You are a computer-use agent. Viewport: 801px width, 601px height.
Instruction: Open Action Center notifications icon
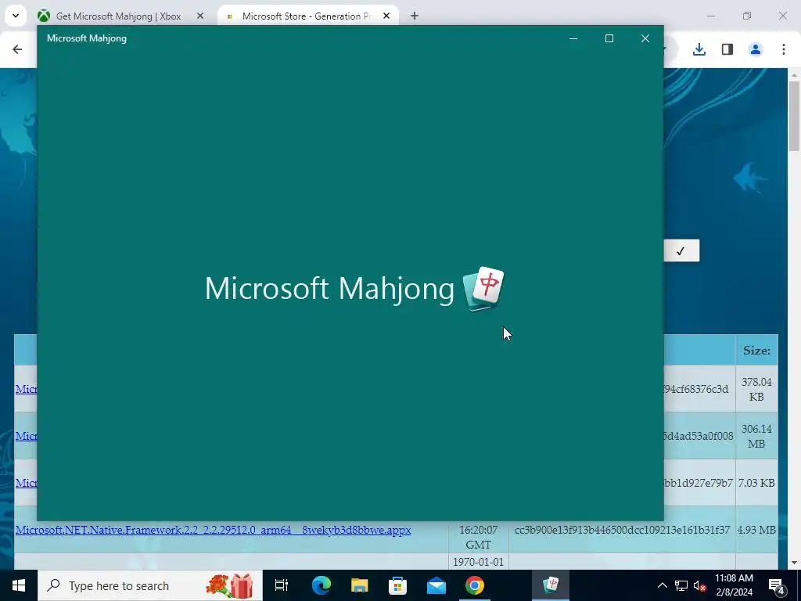777,585
